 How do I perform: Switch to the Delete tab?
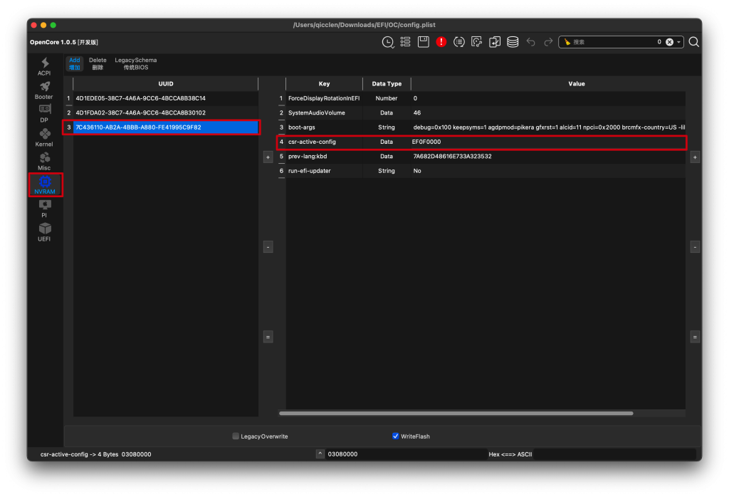pyautogui.click(x=98, y=63)
